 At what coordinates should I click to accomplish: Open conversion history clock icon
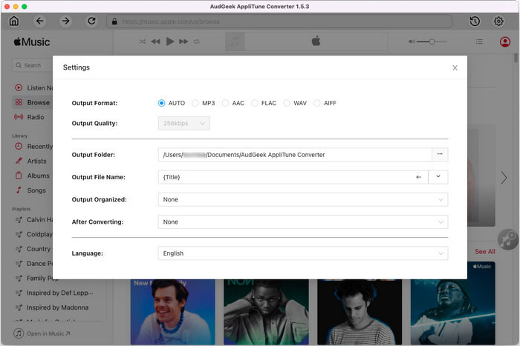[x=475, y=21]
